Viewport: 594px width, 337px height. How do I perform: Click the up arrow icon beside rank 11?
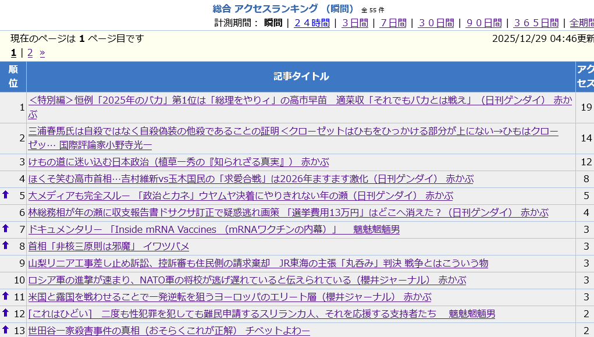pyautogui.click(x=6, y=296)
